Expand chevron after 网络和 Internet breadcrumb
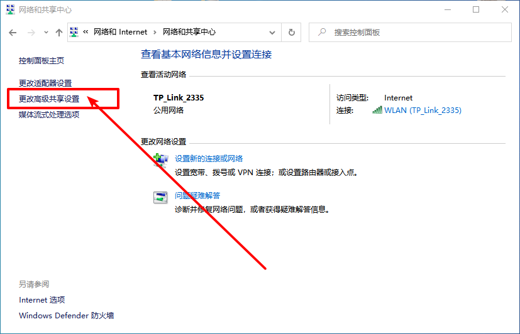 tap(155, 32)
